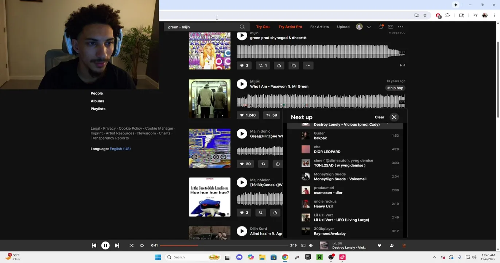Repost the Majin Sonic Green Hill track

(x=263, y=164)
